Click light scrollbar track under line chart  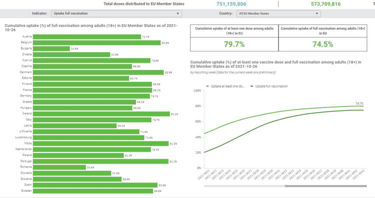[x=244, y=186]
